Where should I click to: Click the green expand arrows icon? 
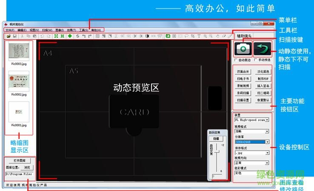pos(56,36)
